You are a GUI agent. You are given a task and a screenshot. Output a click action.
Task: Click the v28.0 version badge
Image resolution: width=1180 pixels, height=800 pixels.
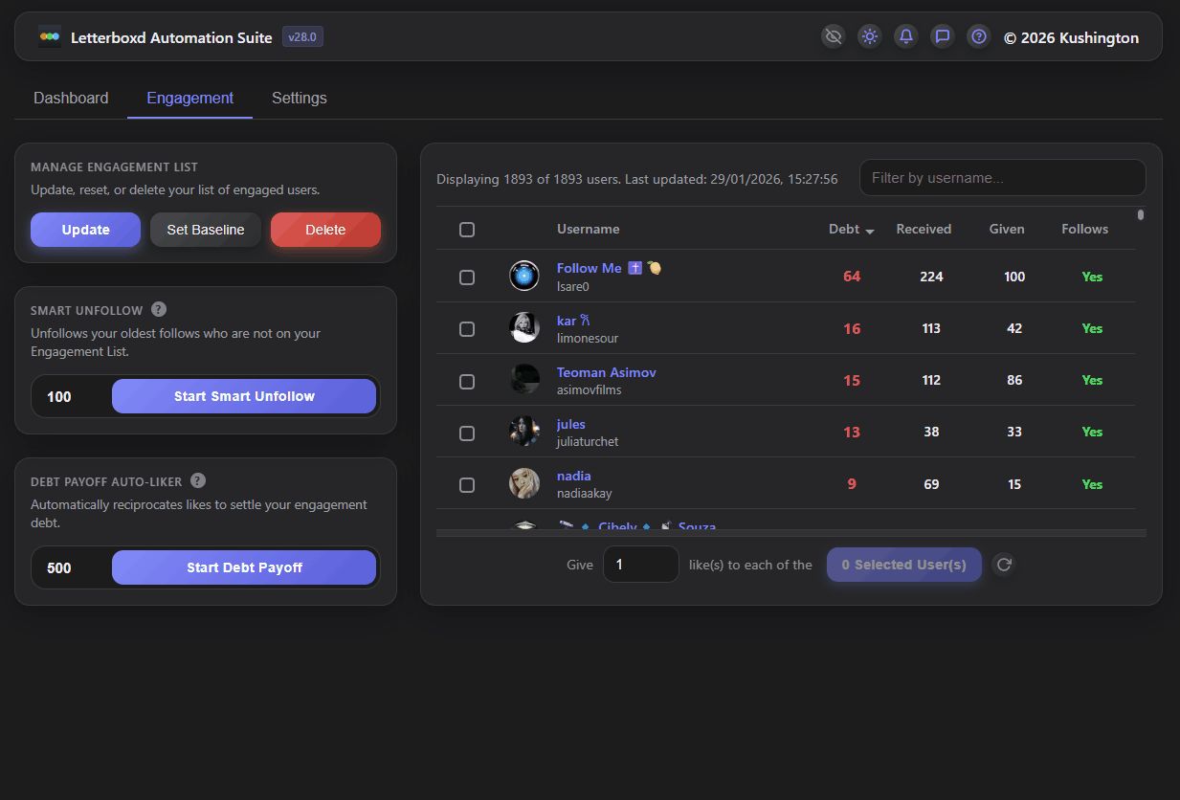302,37
